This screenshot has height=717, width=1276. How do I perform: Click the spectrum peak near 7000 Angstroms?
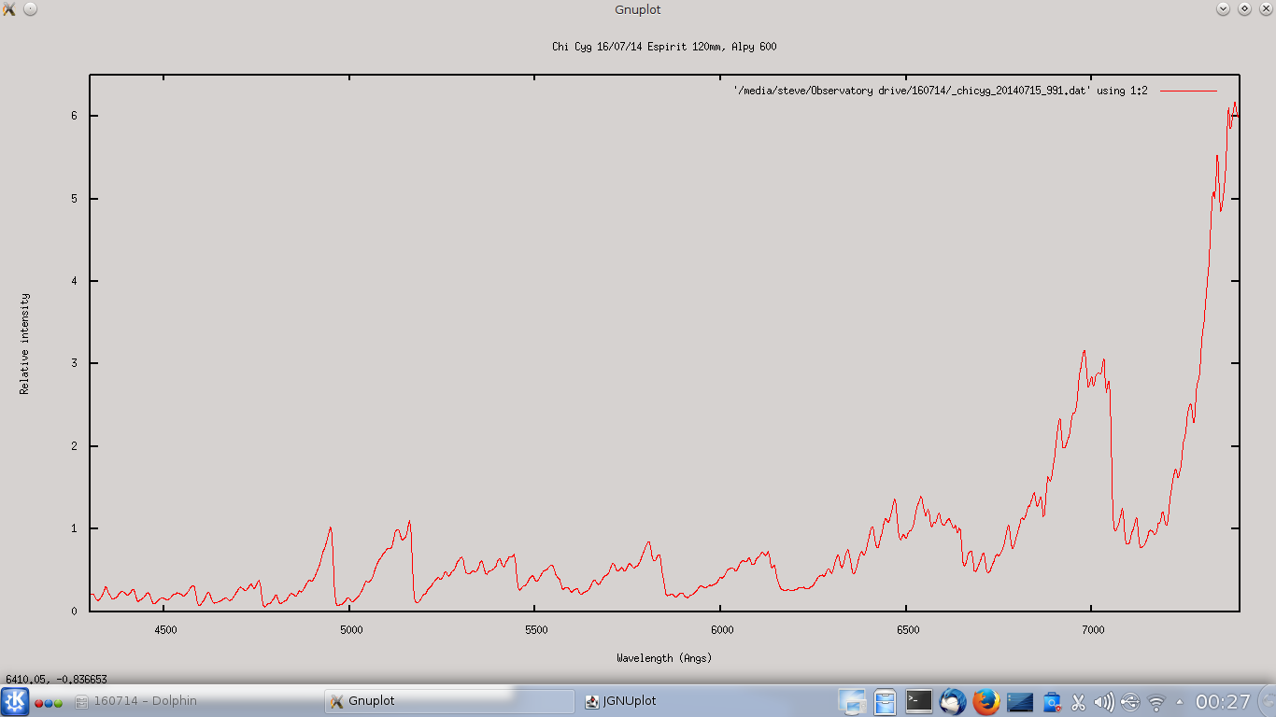[x=1084, y=352]
